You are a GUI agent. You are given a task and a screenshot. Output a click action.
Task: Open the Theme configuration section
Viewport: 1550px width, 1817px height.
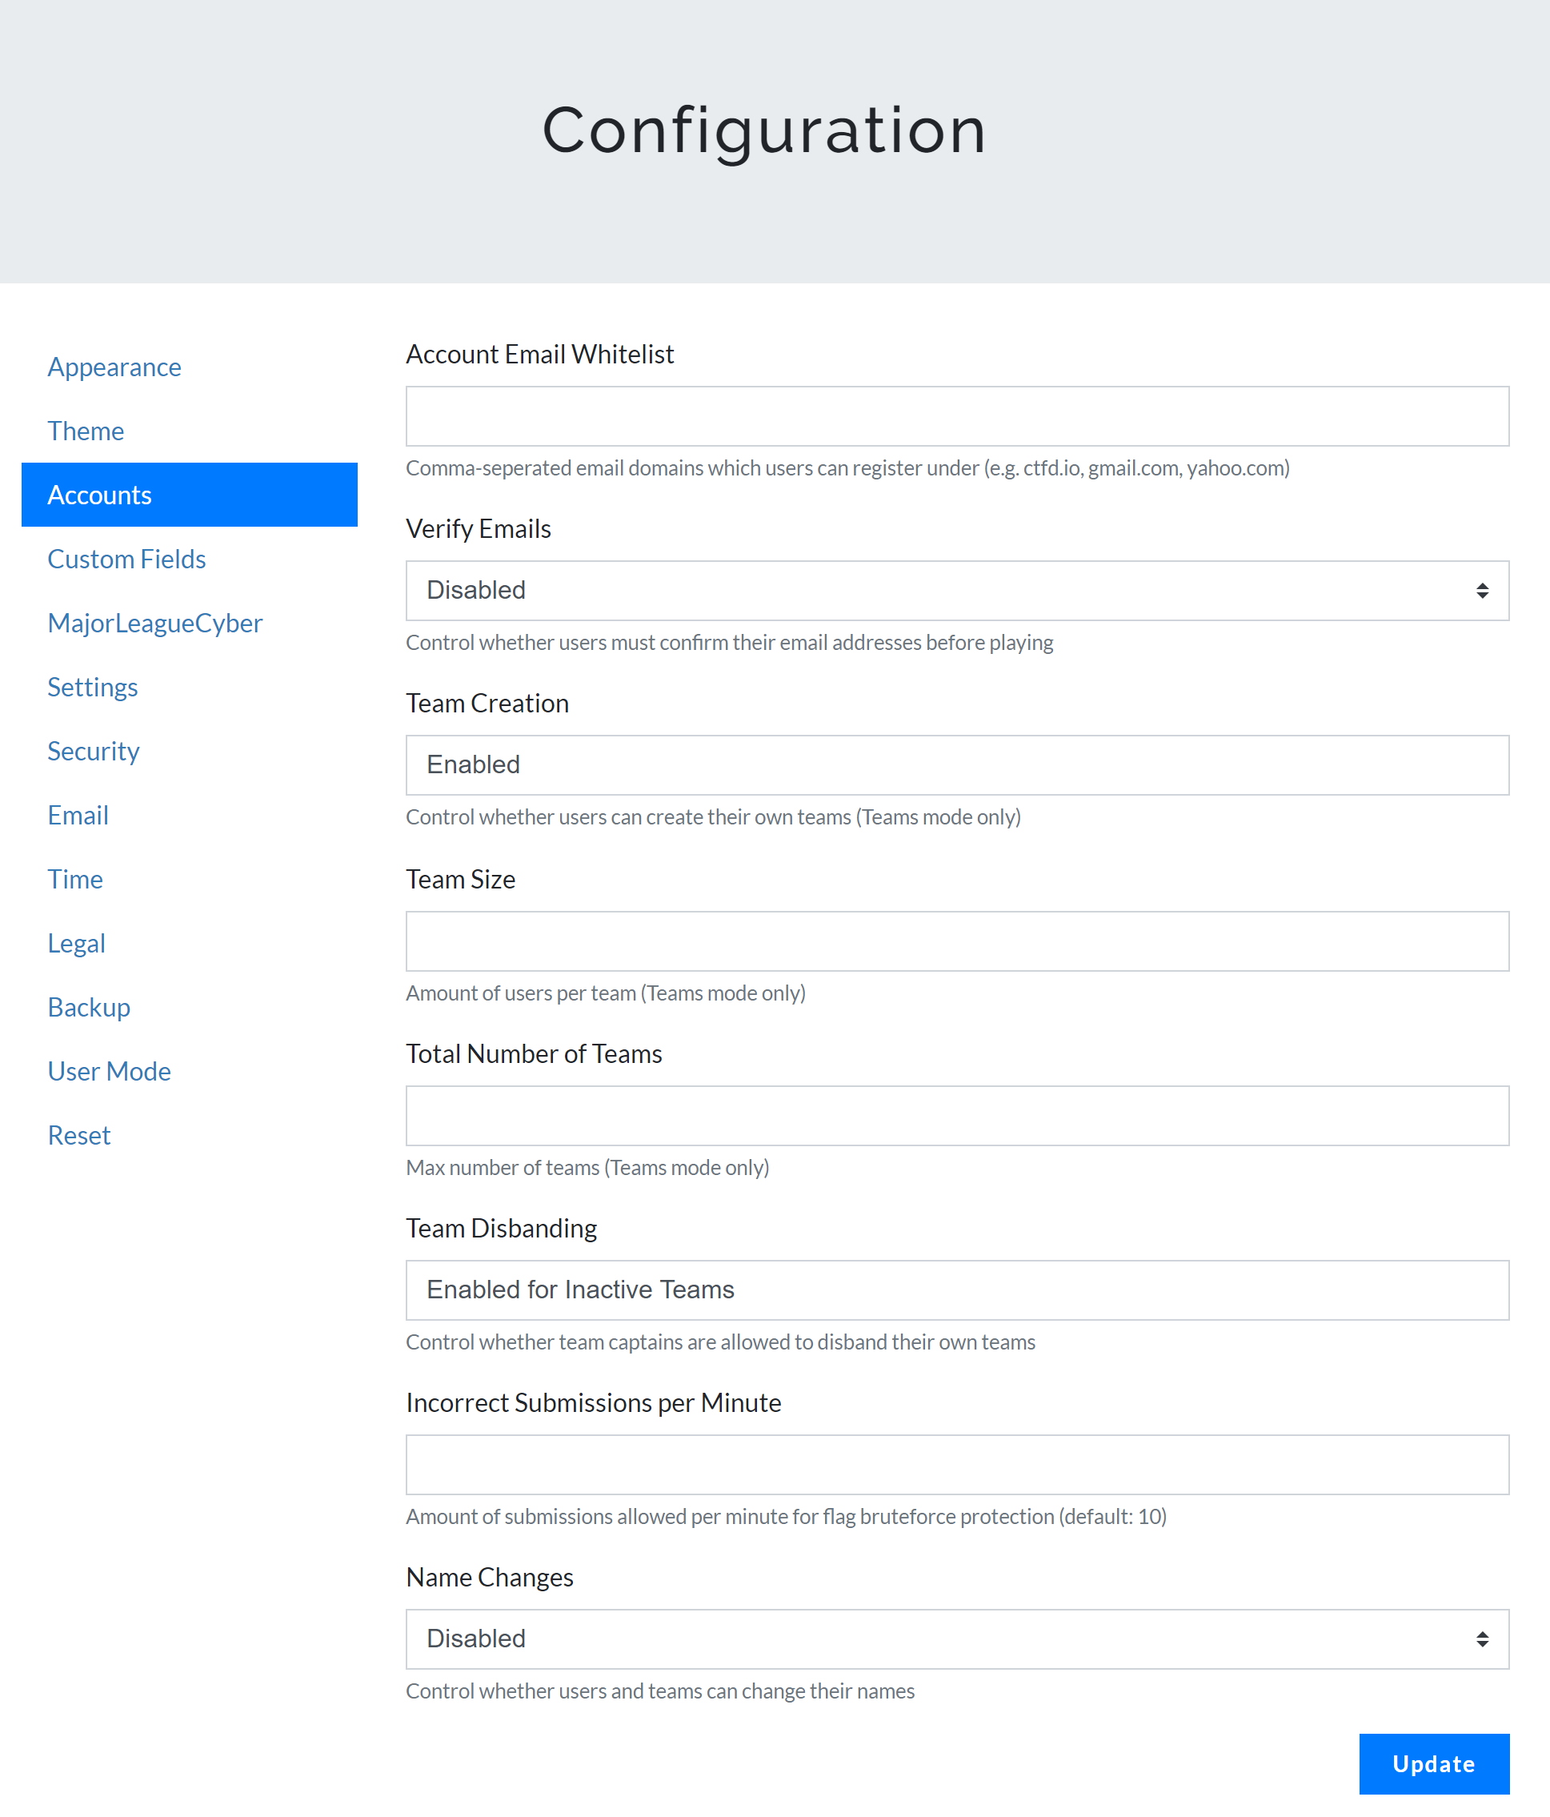coord(86,431)
